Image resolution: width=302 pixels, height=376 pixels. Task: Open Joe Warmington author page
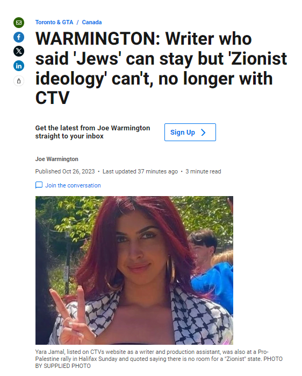57,159
